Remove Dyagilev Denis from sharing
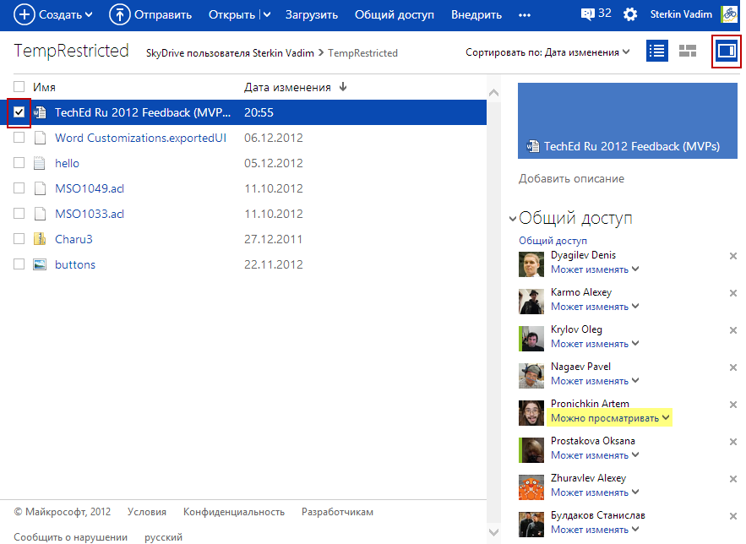746x544 pixels. pos(733,256)
